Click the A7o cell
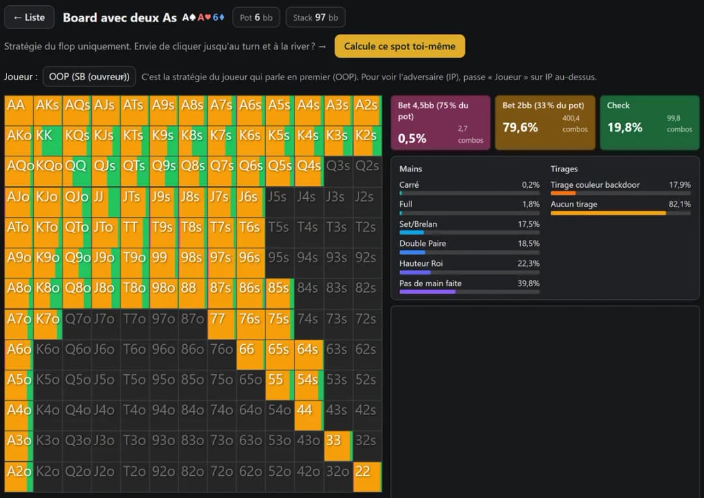Screen dimensions: 704x498 tap(19, 324)
